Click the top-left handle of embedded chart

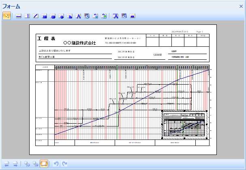pyautogui.click(x=162, y=111)
